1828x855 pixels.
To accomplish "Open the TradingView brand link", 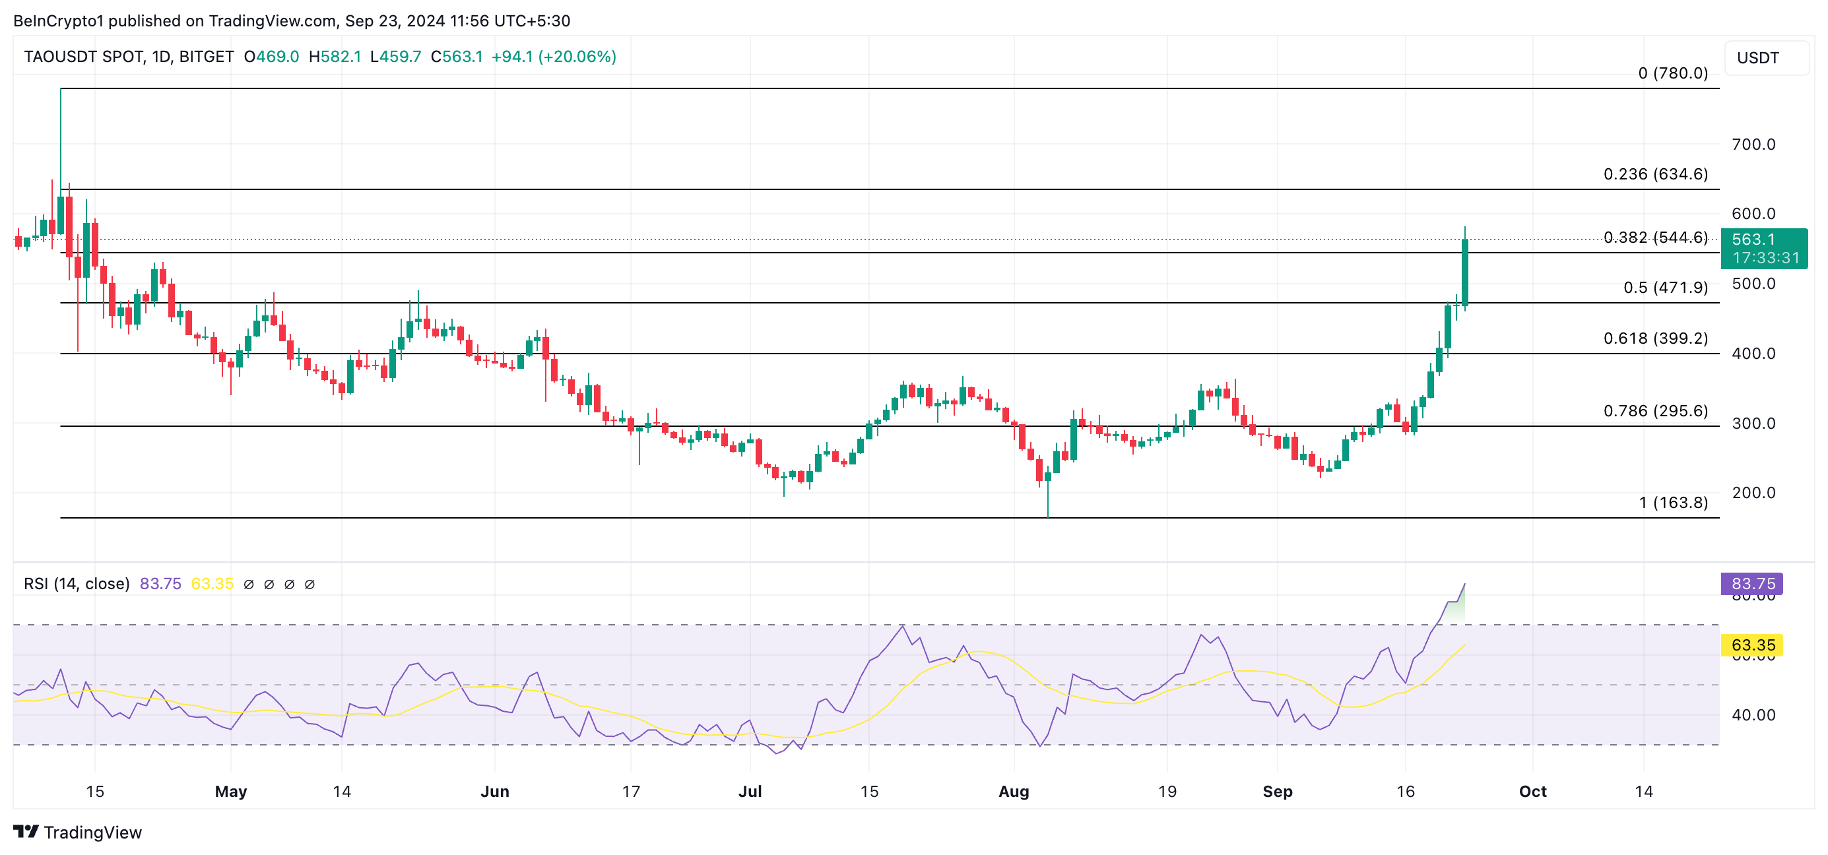I will tap(77, 832).
